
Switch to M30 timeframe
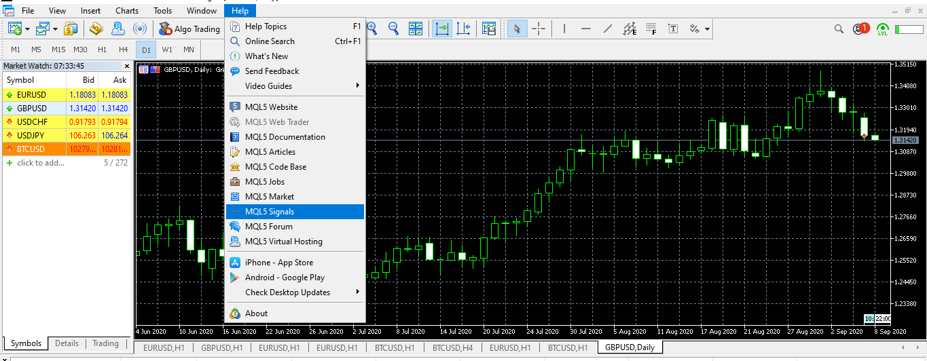pyautogui.click(x=80, y=50)
